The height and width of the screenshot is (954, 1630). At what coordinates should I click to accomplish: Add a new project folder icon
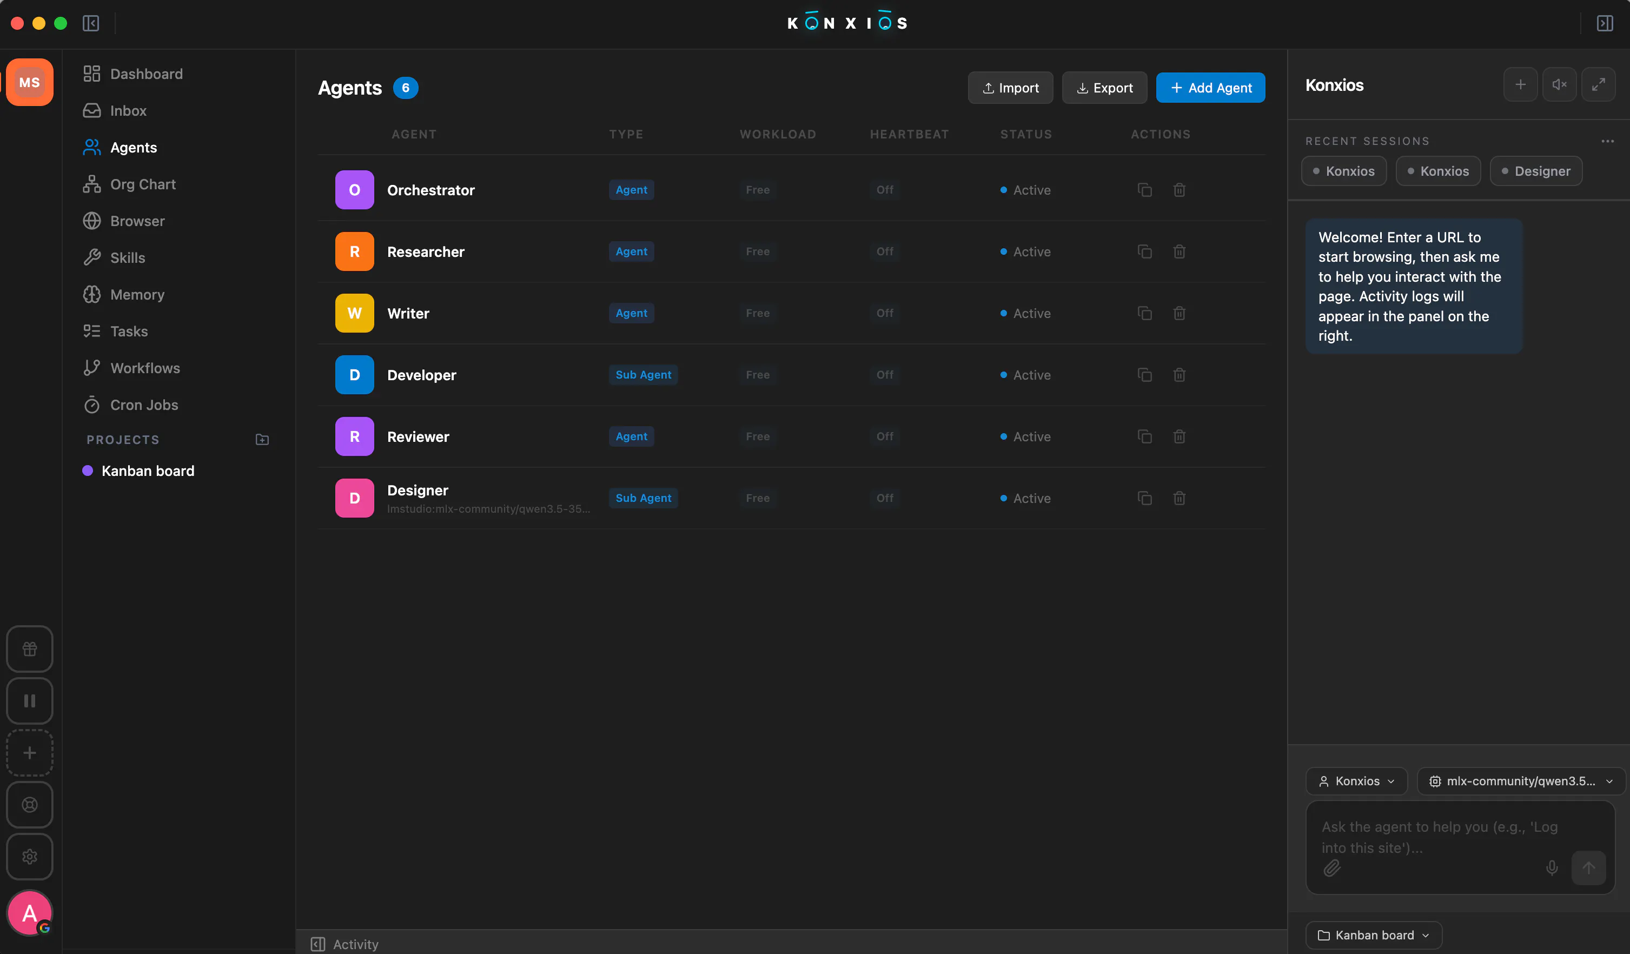[262, 440]
